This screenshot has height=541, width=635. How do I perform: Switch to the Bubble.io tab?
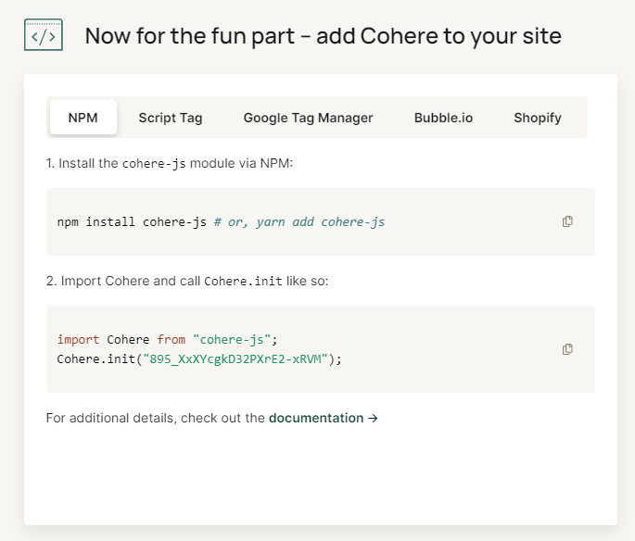443,118
